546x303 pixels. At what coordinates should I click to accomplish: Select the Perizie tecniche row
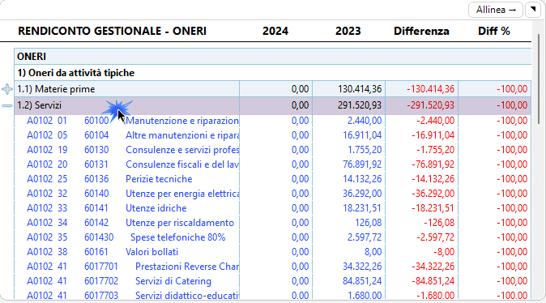tap(273, 179)
